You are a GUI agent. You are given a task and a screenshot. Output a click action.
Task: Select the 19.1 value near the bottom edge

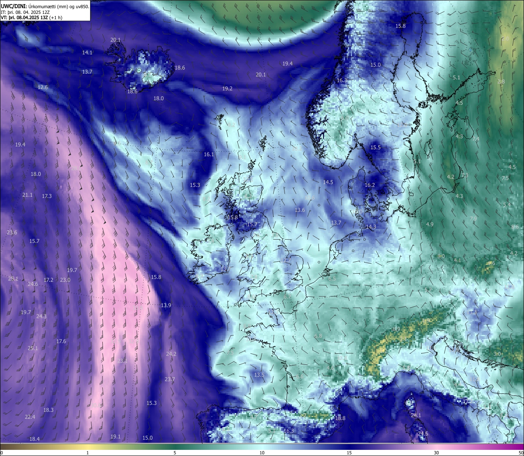tap(115, 436)
